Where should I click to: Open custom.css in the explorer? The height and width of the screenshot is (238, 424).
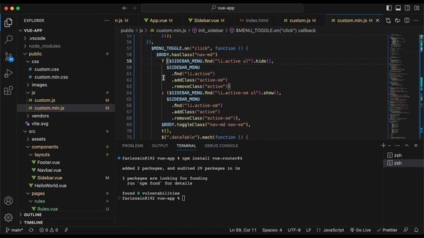pos(66,69)
